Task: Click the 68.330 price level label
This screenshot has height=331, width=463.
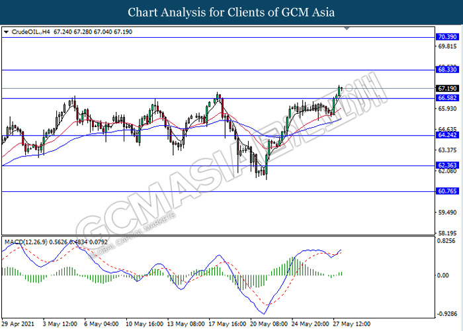Action: (x=447, y=70)
